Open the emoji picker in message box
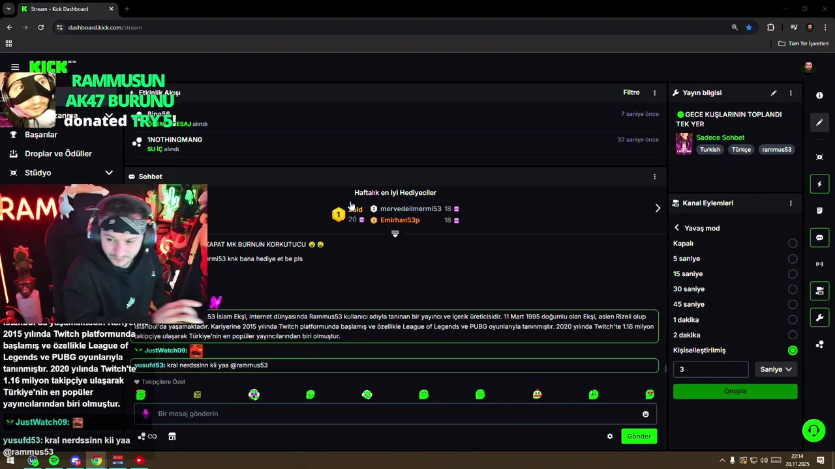 (x=646, y=414)
